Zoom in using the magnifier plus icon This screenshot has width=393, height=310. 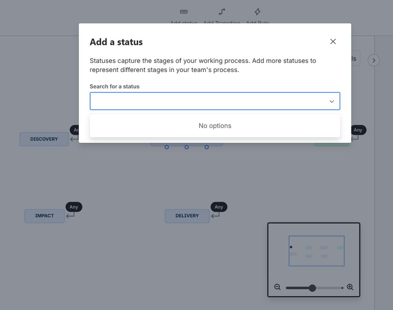pos(350,287)
